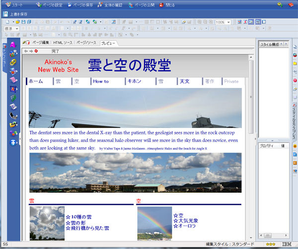Image resolution: width=298 pixels, height=249 pixels.
Task: Click the colorful palette icon in toolbar
Action: point(239,22)
